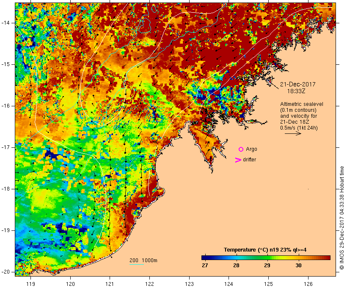Viewport: 347px width, 288px height.
Task: Click the '30' color bar label
Action: pyautogui.click(x=298, y=266)
